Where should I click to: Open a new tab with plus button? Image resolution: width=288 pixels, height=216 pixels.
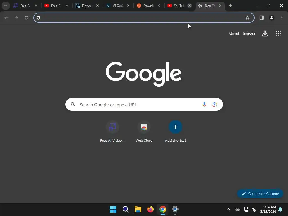click(x=230, y=6)
